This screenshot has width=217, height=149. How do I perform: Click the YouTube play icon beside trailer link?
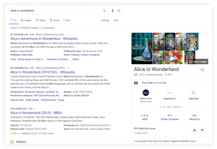(x=136, y=83)
